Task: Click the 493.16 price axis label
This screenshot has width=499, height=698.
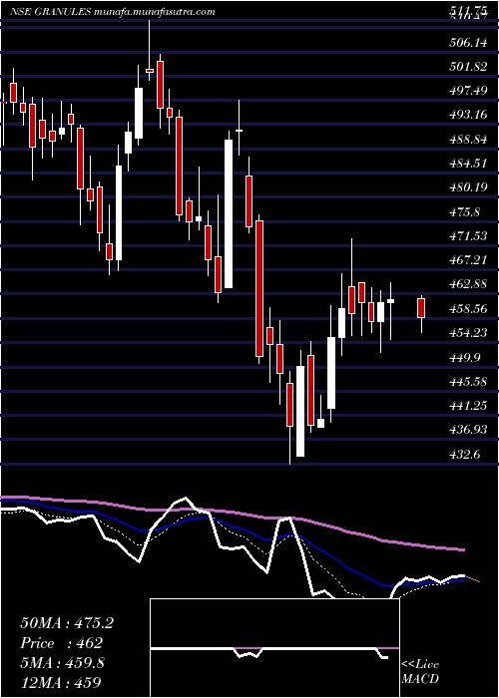Action: tap(468, 115)
